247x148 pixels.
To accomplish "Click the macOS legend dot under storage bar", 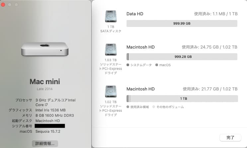I will (157, 65).
